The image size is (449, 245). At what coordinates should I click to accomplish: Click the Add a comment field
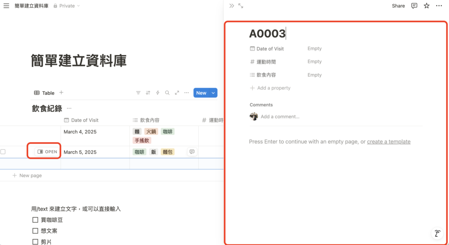point(280,117)
